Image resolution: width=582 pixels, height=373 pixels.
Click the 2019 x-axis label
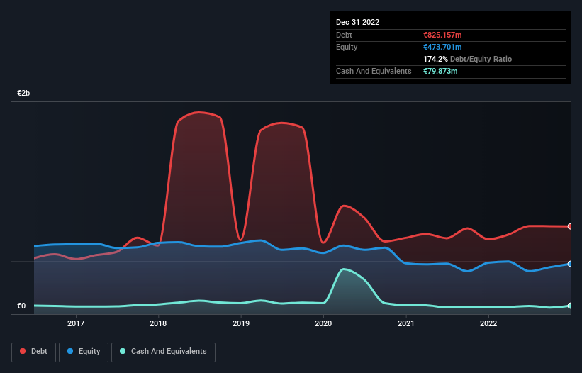241,323
